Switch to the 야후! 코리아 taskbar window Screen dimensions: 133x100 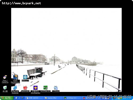[x=34, y=98]
